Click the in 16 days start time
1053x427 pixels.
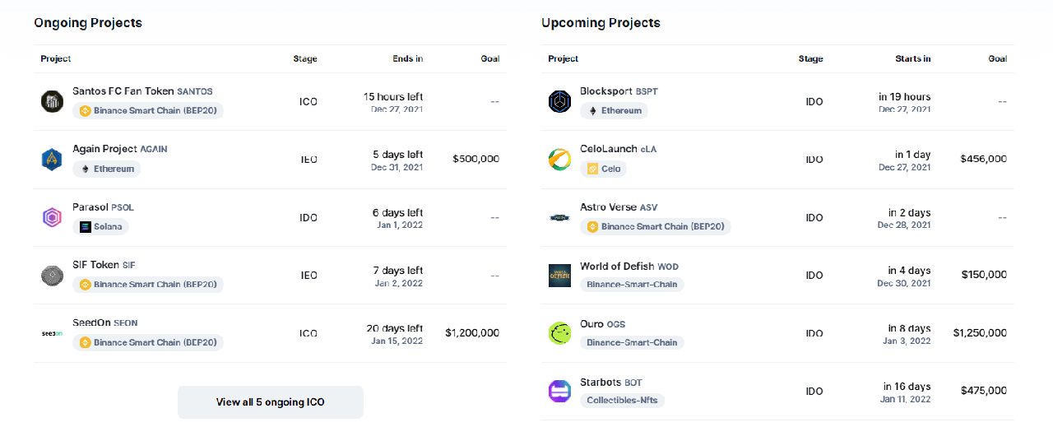click(x=907, y=386)
